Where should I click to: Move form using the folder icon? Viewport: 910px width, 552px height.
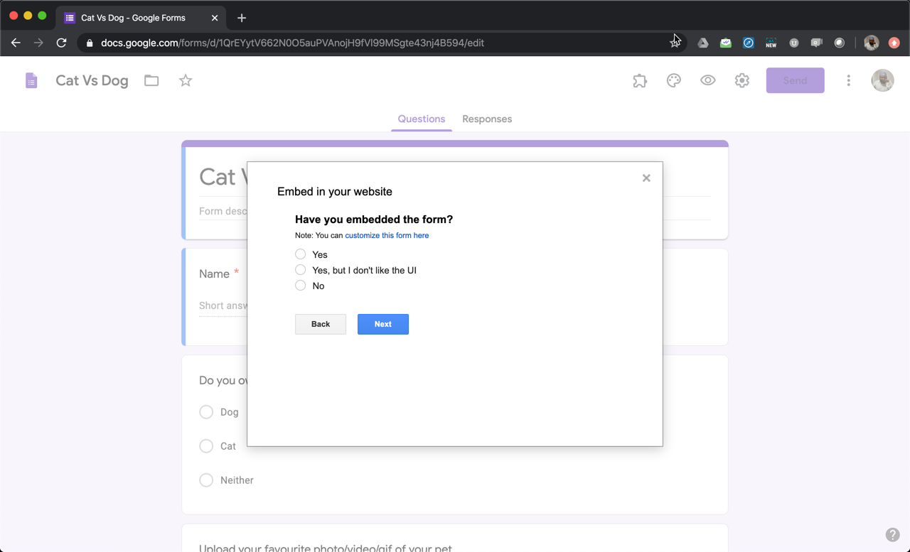151,80
